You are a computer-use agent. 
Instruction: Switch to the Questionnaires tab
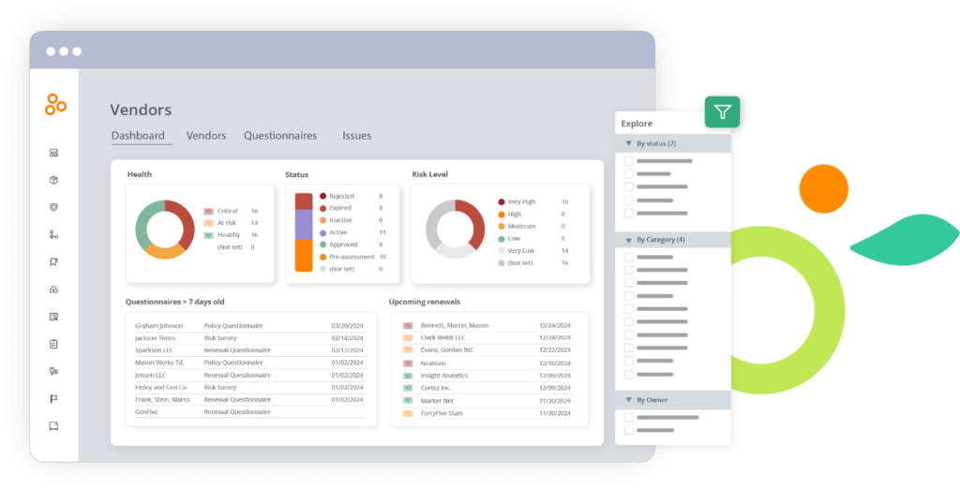coord(280,136)
